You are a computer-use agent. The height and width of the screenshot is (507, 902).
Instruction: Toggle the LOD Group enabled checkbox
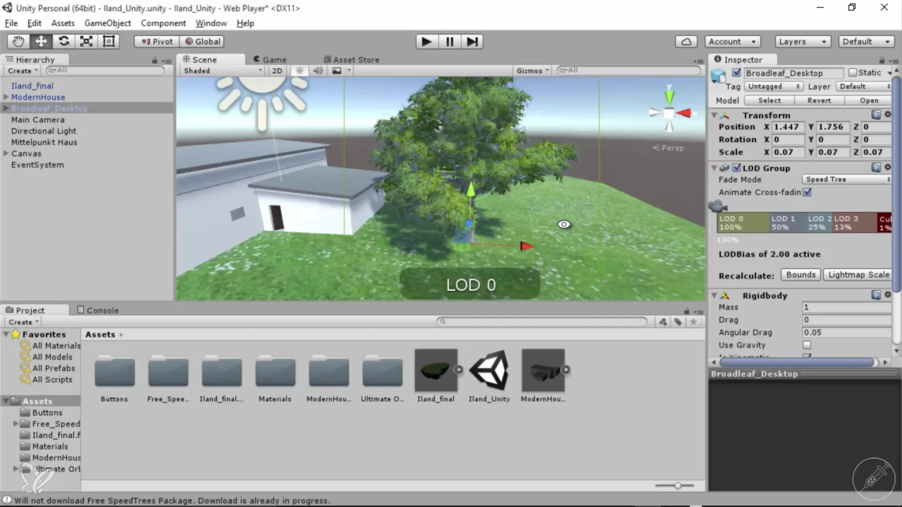[x=737, y=168]
